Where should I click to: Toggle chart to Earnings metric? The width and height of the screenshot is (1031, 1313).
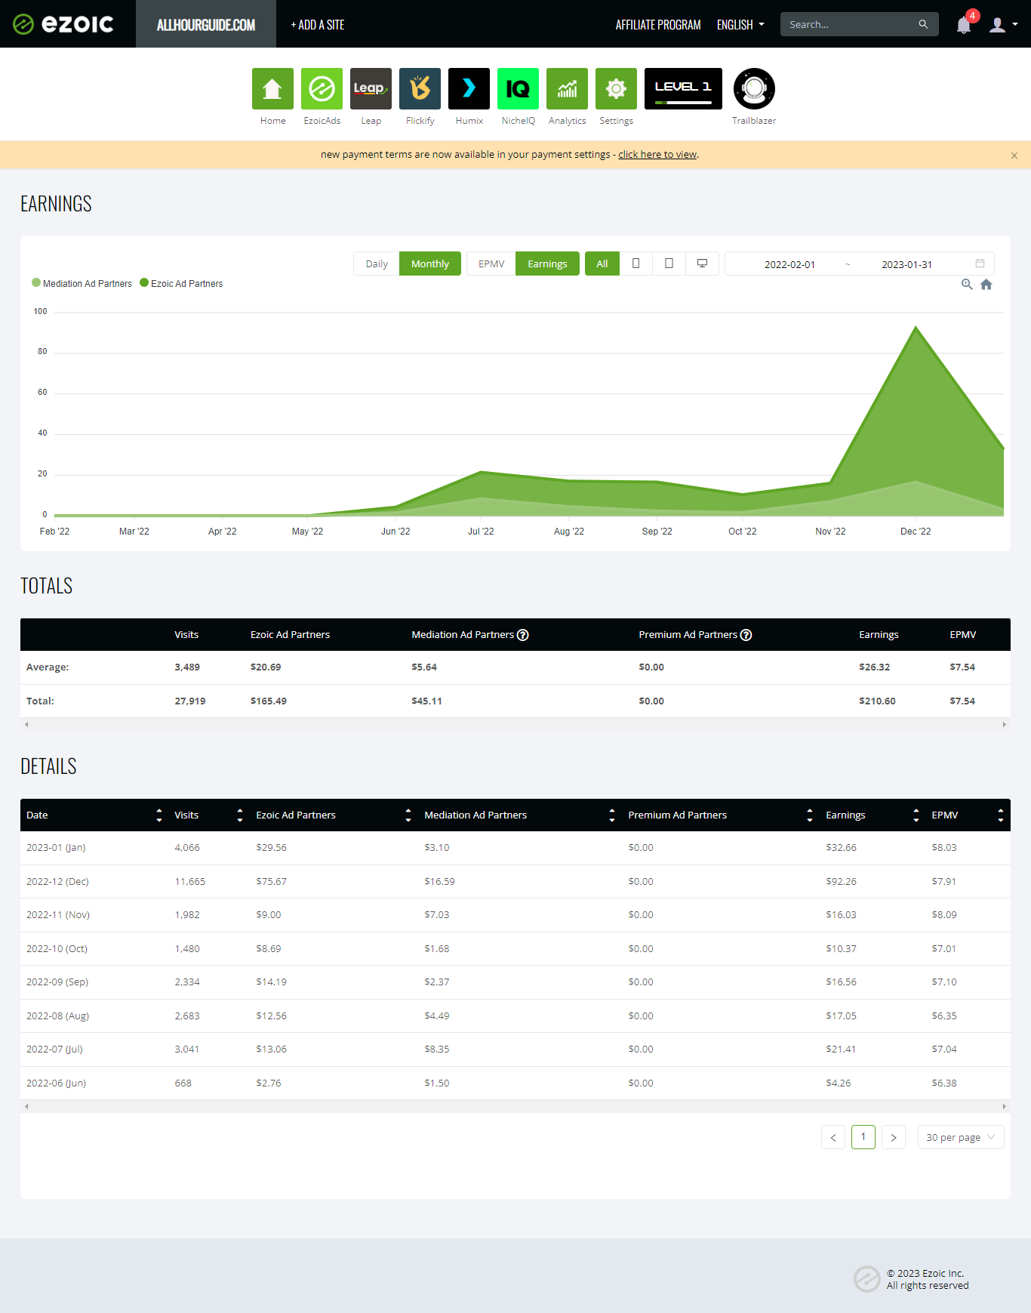pyautogui.click(x=547, y=264)
